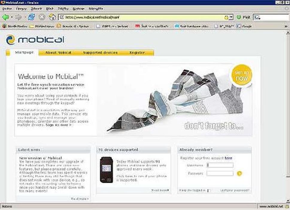Screen dimensions: 290x210
Task: Reload the current page
Action: [31, 17]
